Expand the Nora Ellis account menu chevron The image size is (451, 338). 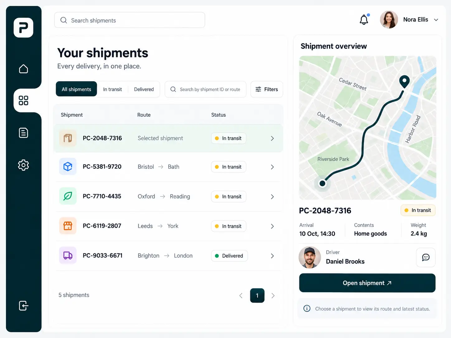[x=436, y=20]
